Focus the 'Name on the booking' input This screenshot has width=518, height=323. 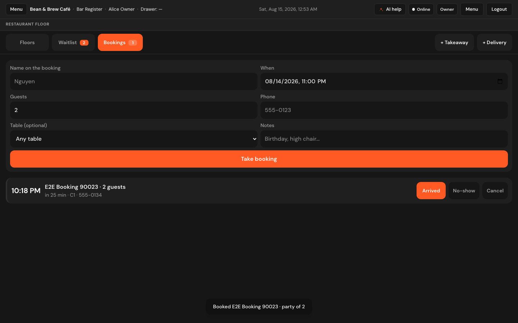click(x=134, y=81)
